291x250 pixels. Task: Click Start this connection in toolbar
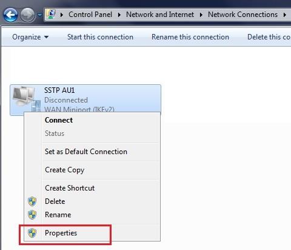[x=100, y=37]
